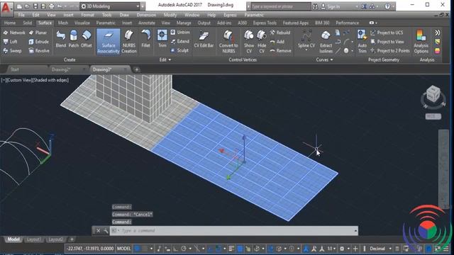Open Analysis Options
Screen dimensions: 454x255
coord(421,42)
